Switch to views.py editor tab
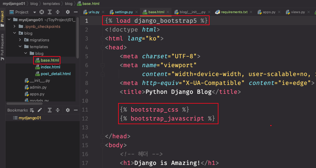316x168 pixels. pyautogui.click(x=298, y=12)
